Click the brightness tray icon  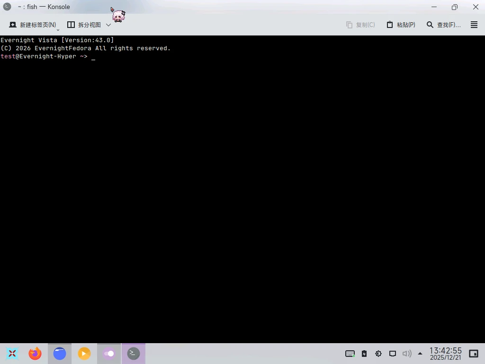(378, 354)
